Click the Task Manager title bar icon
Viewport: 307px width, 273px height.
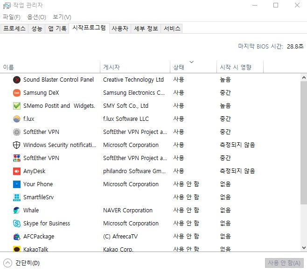7,6
